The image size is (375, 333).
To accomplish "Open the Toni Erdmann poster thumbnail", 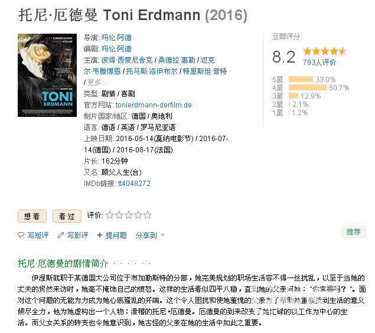I will (47, 75).
